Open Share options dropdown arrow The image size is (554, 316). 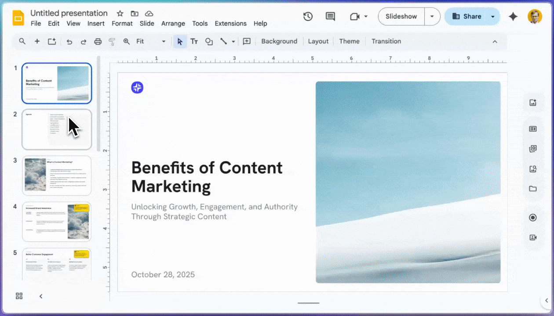coord(493,17)
